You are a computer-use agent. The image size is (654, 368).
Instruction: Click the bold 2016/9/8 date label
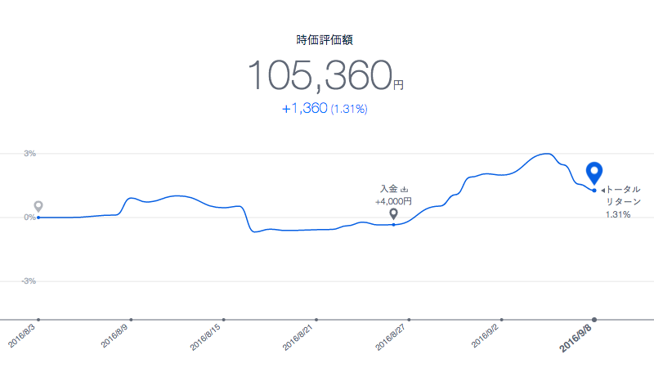coord(576,339)
